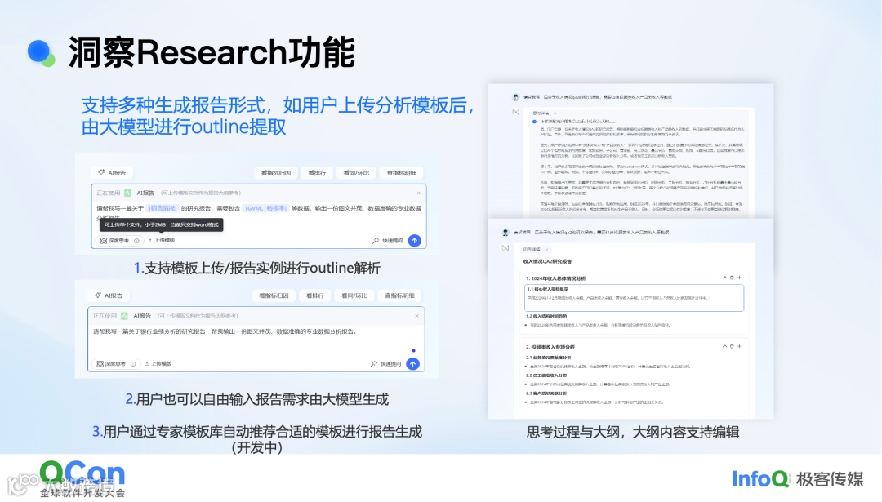This screenshot has height=502, width=882.
Task: Click assistant logo icon in thinking process panel
Action: click(515, 112)
